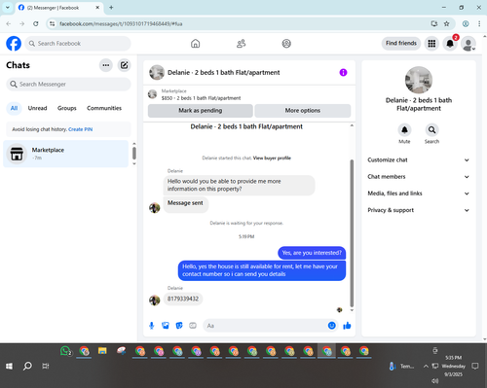Click the Mark as pending button
Image resolution: width=487 pixels, height=388 pixels.
click(x=201, y=111)
